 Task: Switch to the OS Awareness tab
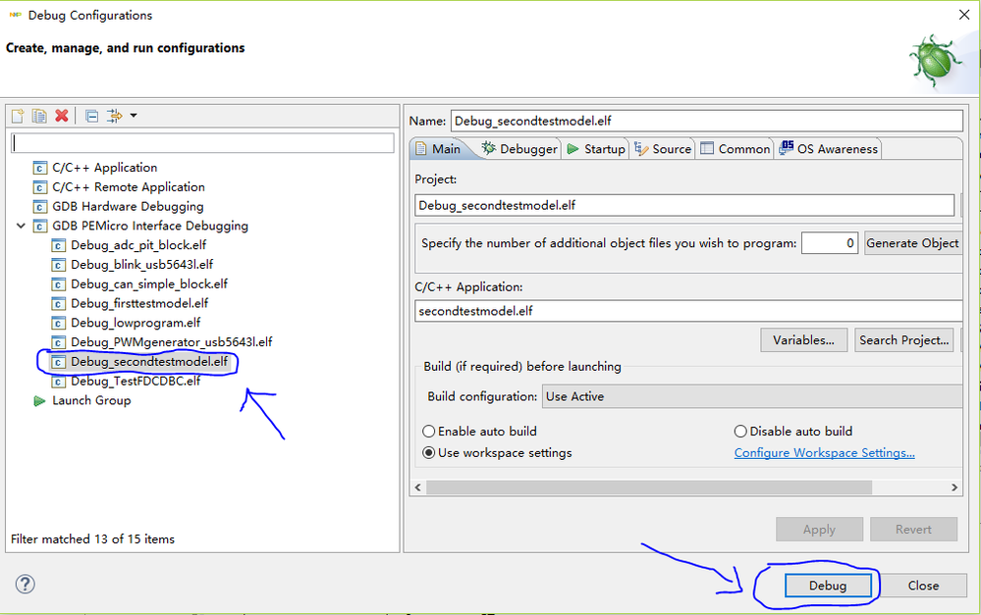pyautogui.click(x=829, y=149)
